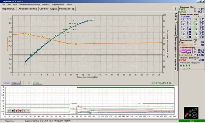
Task: Open the Помощь menu
Action: coord(69,4)
